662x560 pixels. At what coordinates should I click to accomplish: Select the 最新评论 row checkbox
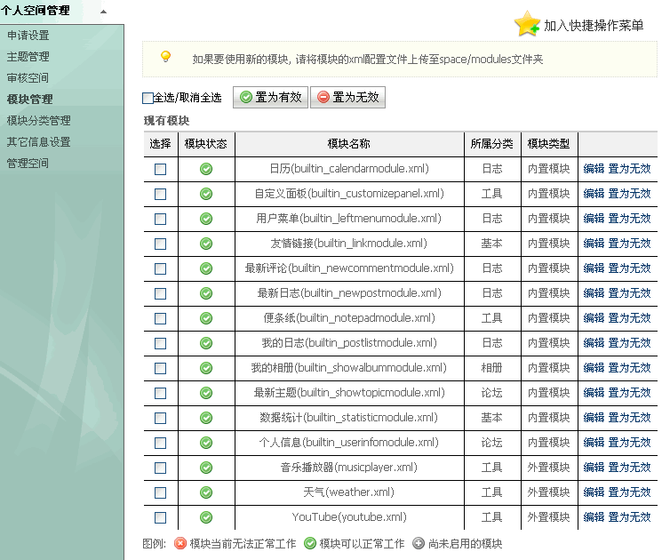coord(161,269)
